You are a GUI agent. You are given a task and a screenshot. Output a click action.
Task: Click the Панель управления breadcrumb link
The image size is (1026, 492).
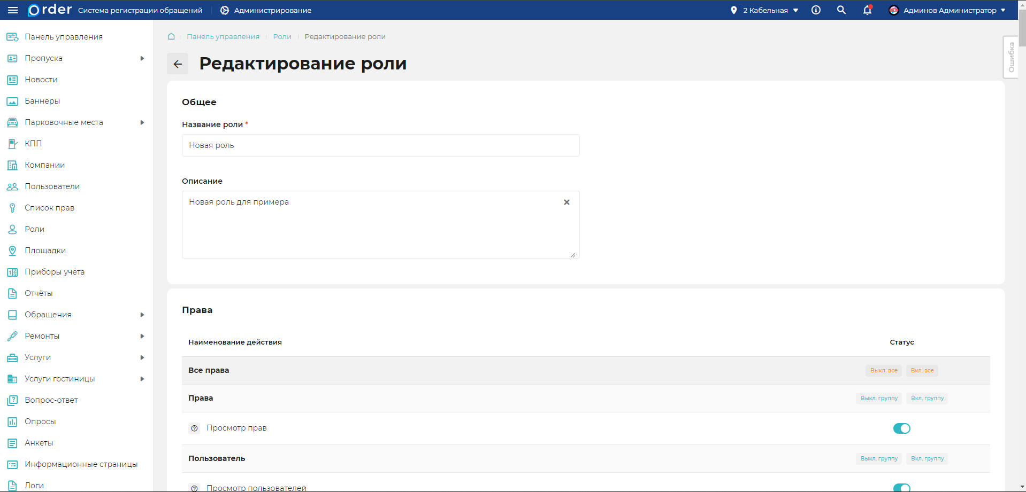(223, 37)
